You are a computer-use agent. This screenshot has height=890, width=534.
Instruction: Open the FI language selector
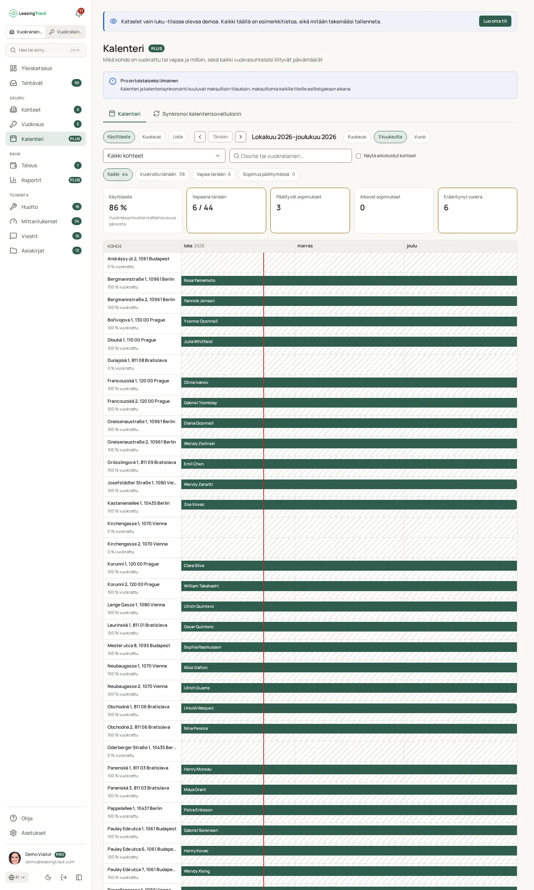point(17,877)
